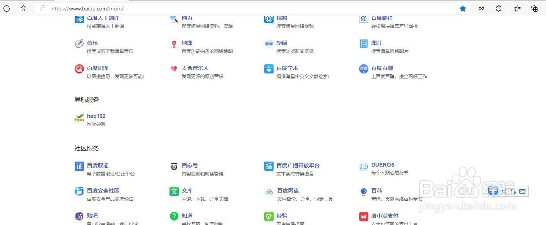The width and height of the screenshot is (546, 225).
Task: Click the 百度安全社区 shield icon
Action: 79,191
